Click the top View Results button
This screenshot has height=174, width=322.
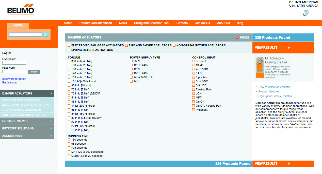283,48
